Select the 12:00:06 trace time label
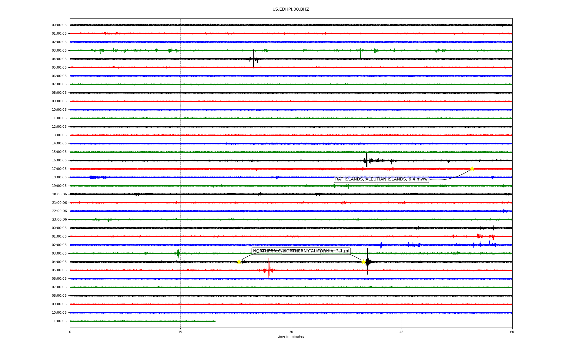 pos(59,126)
